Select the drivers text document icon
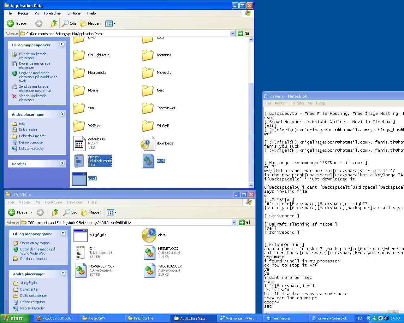 [x=79, y=161]
